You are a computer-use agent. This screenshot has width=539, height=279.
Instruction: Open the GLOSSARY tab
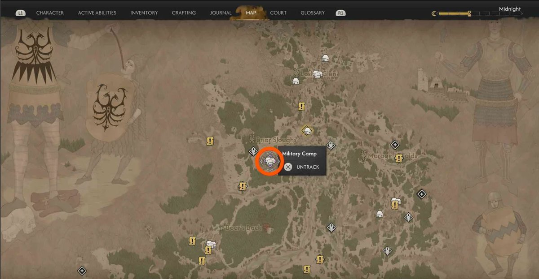pos(313,13)
